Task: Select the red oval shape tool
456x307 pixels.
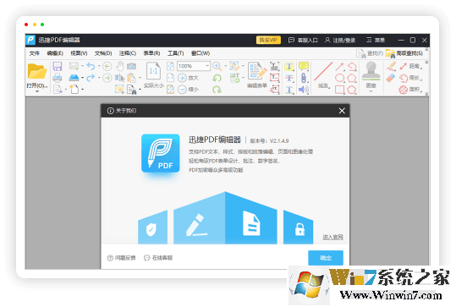Action: [x=340, y=78]
